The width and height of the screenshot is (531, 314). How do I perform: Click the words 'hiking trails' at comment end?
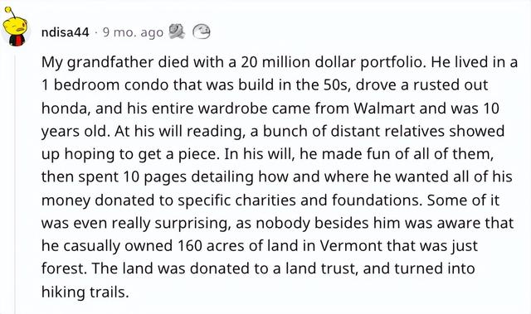(85, 292)
